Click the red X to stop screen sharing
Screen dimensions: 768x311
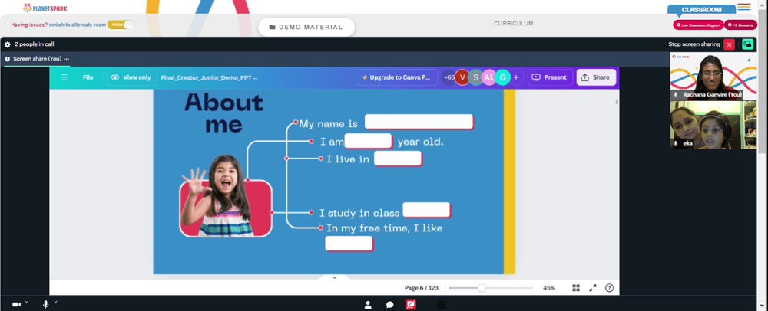point(729,44)
